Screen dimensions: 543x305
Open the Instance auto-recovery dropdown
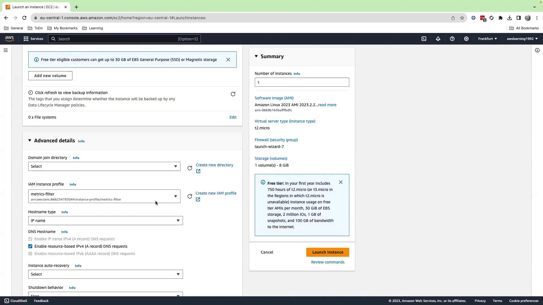point(105,274)
